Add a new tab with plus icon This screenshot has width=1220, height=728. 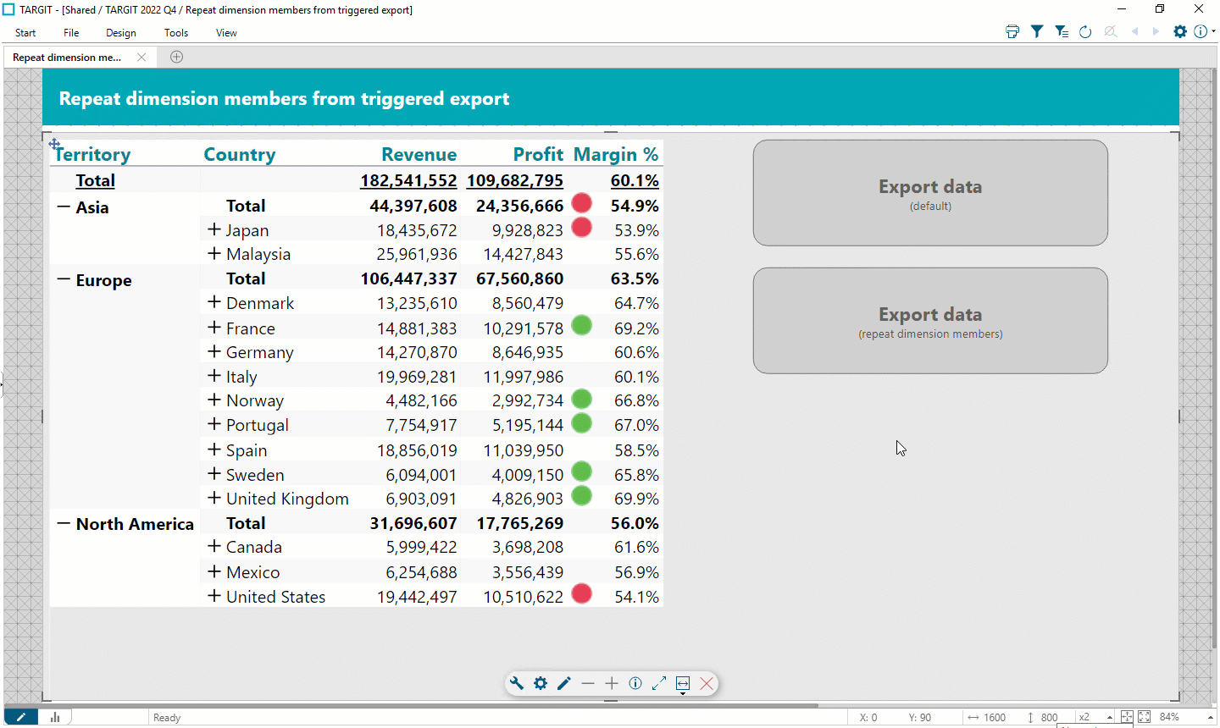tap(176, 57)
